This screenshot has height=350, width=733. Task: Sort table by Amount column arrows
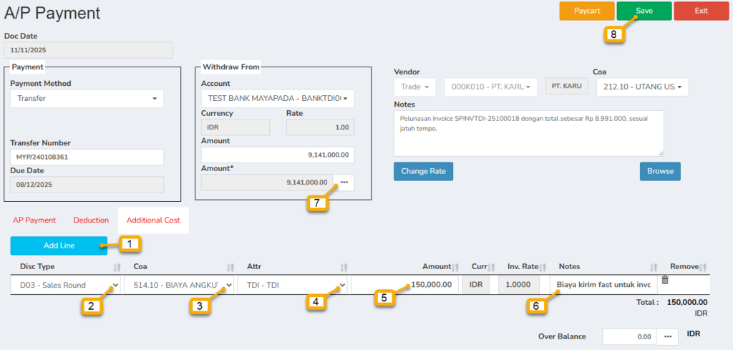[x=456, y=267]
